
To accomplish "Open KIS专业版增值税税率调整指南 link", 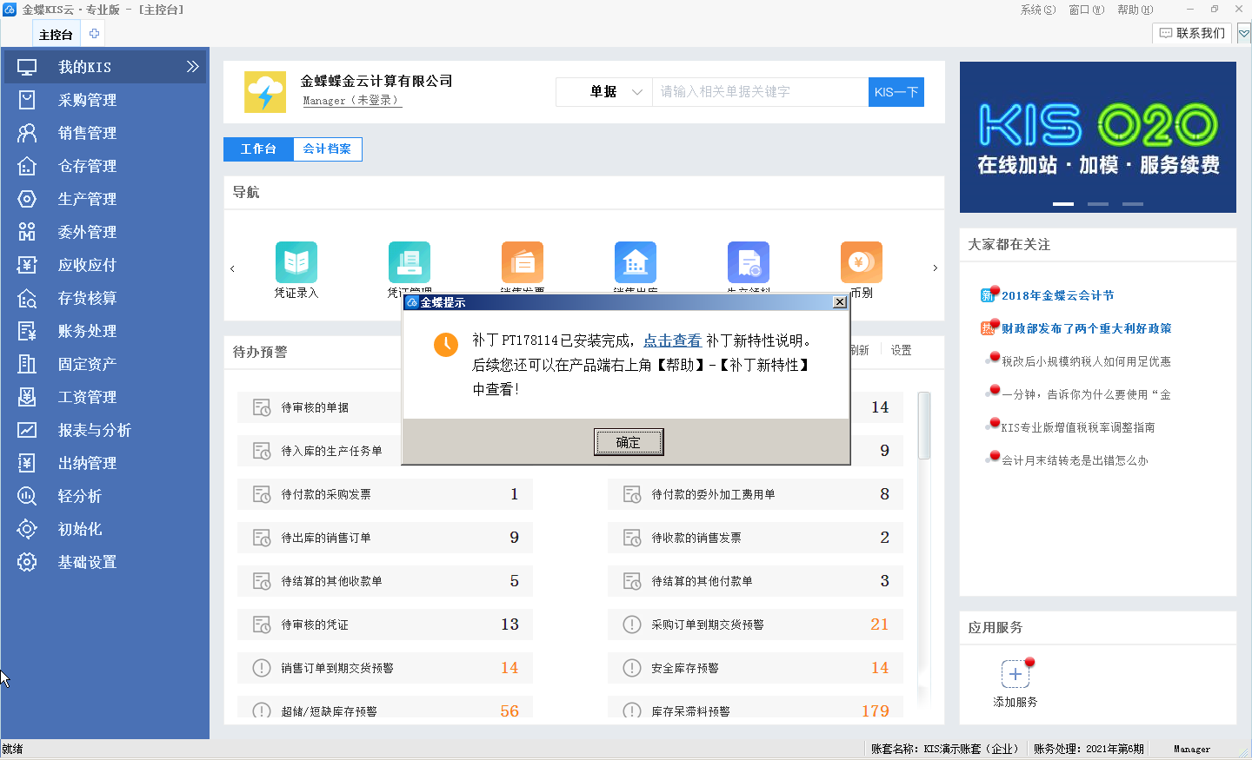I will pos(1078,427).
